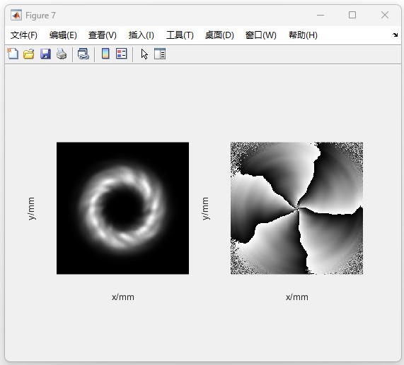
Task: Open the Property Inspector icon
Action: [x=160, y=54]
